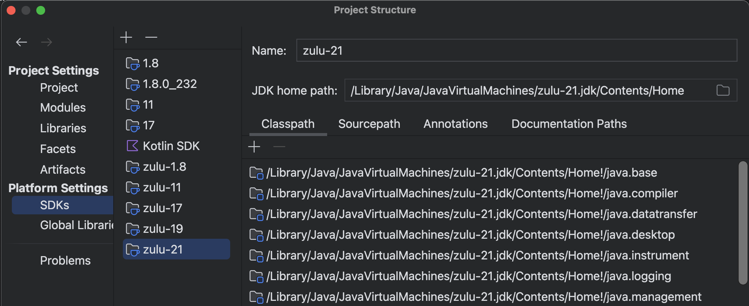Add a new SDK with plus icon

point(126,37)
